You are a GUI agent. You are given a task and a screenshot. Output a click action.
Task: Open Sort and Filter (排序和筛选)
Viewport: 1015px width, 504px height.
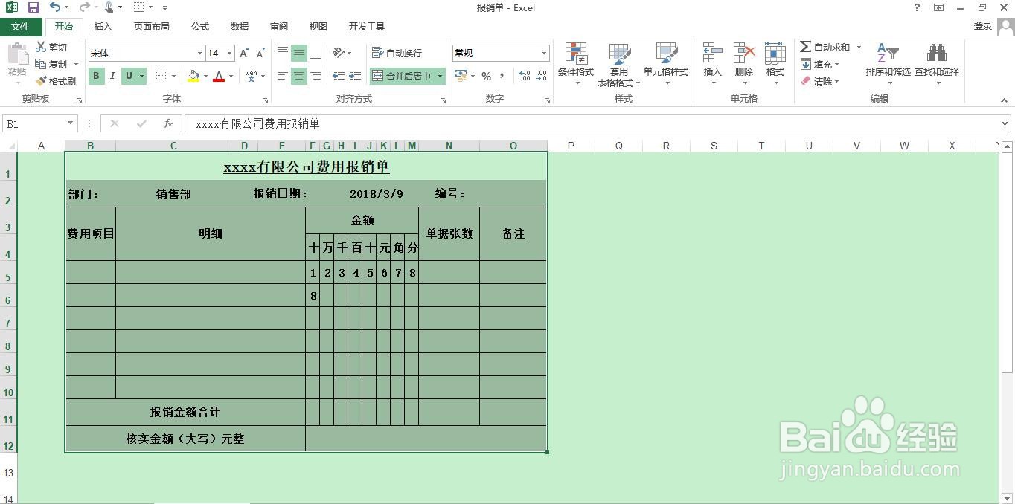(888, 64)
